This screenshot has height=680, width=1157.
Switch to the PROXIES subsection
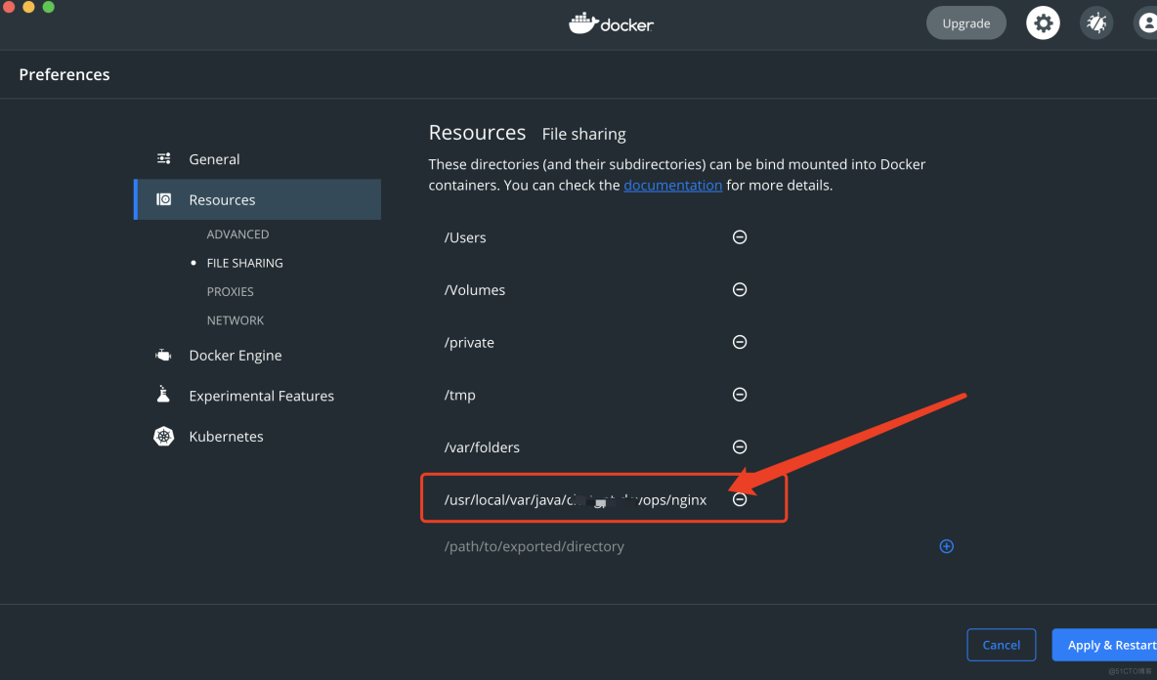tap(231, 291)
